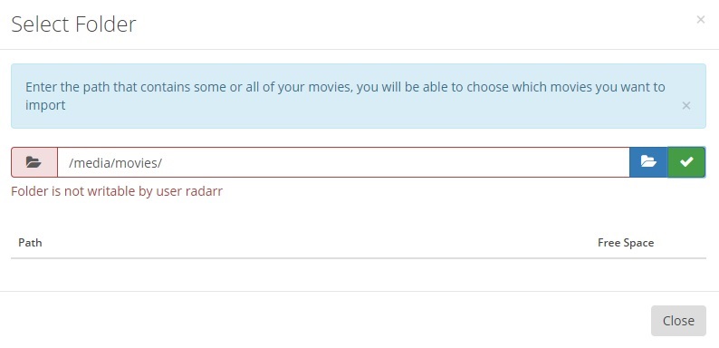Image resolution: width=719 pixels, height=348 pixels.
Task: Click the empty folder list below the headers
Action: coord(358,274)
